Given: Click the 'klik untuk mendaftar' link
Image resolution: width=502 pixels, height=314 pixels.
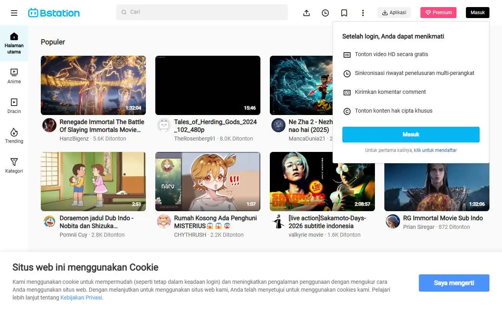Looking at the screenshot, I should pos(435,150).
